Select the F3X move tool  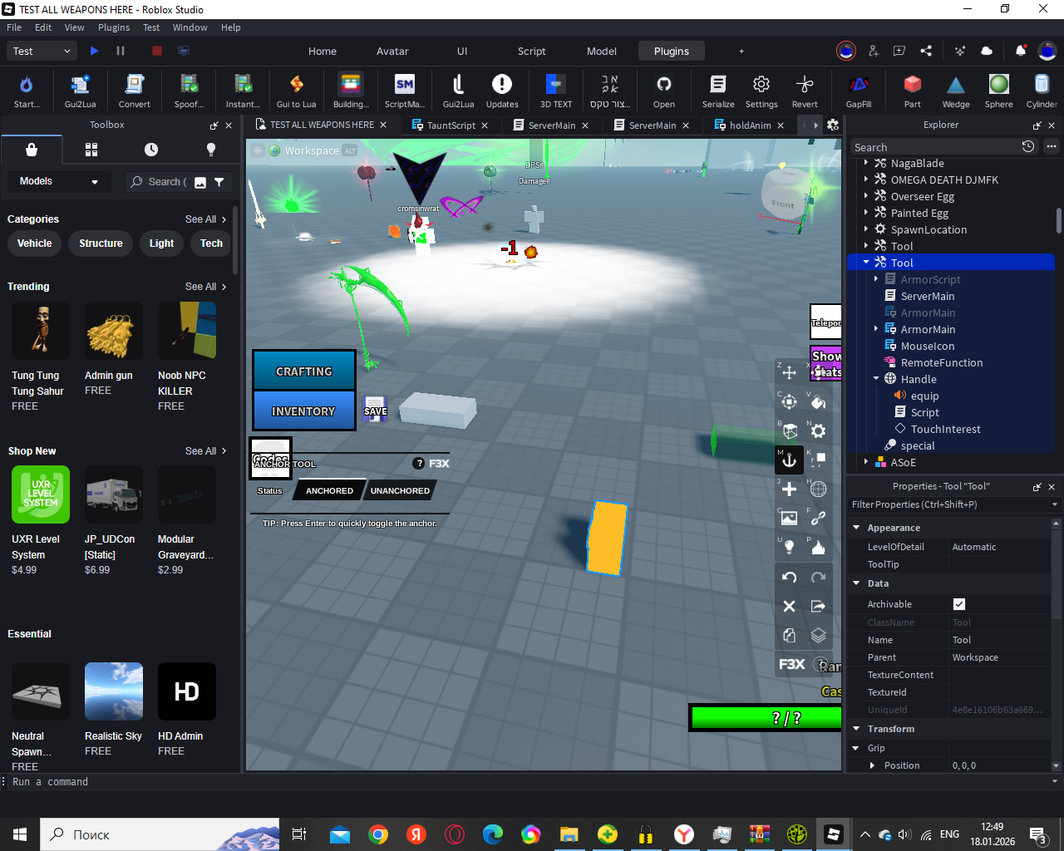point(789,372)
